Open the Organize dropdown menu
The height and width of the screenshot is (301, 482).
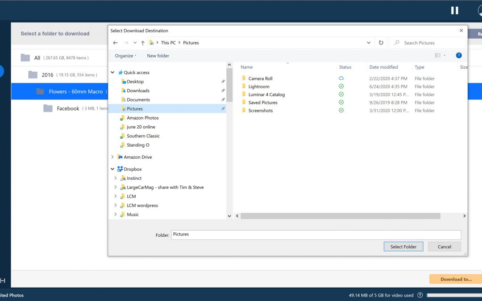[125, 56]
